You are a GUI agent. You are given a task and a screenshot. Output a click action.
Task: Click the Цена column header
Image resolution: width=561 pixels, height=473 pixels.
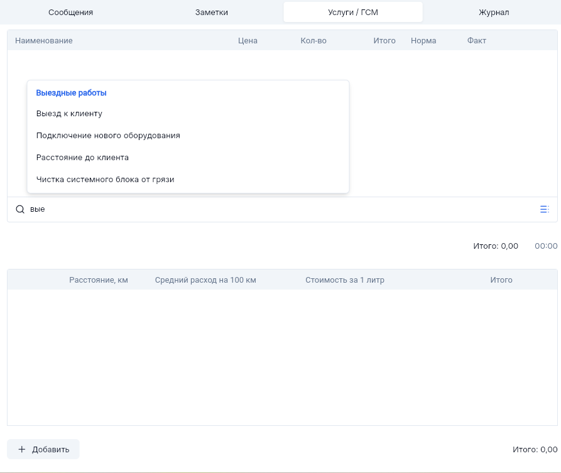point(248,41)
